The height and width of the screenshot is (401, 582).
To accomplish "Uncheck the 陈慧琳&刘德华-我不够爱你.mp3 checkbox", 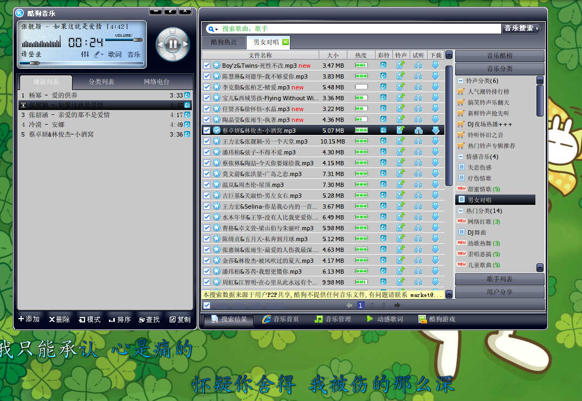I will [207, 76].
